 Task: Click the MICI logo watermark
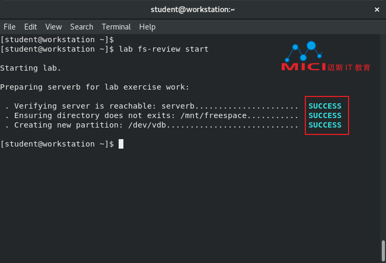[326, 56]
